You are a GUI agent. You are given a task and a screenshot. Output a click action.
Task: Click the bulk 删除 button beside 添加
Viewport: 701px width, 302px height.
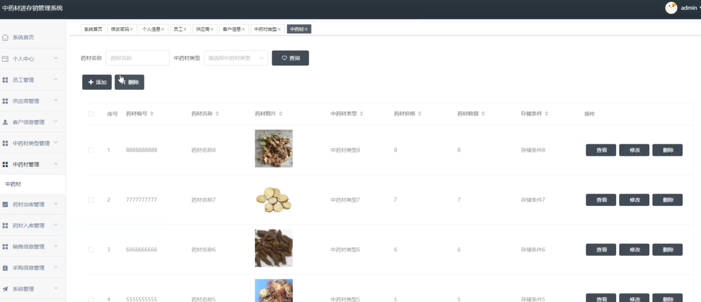[x=129, y=82]
